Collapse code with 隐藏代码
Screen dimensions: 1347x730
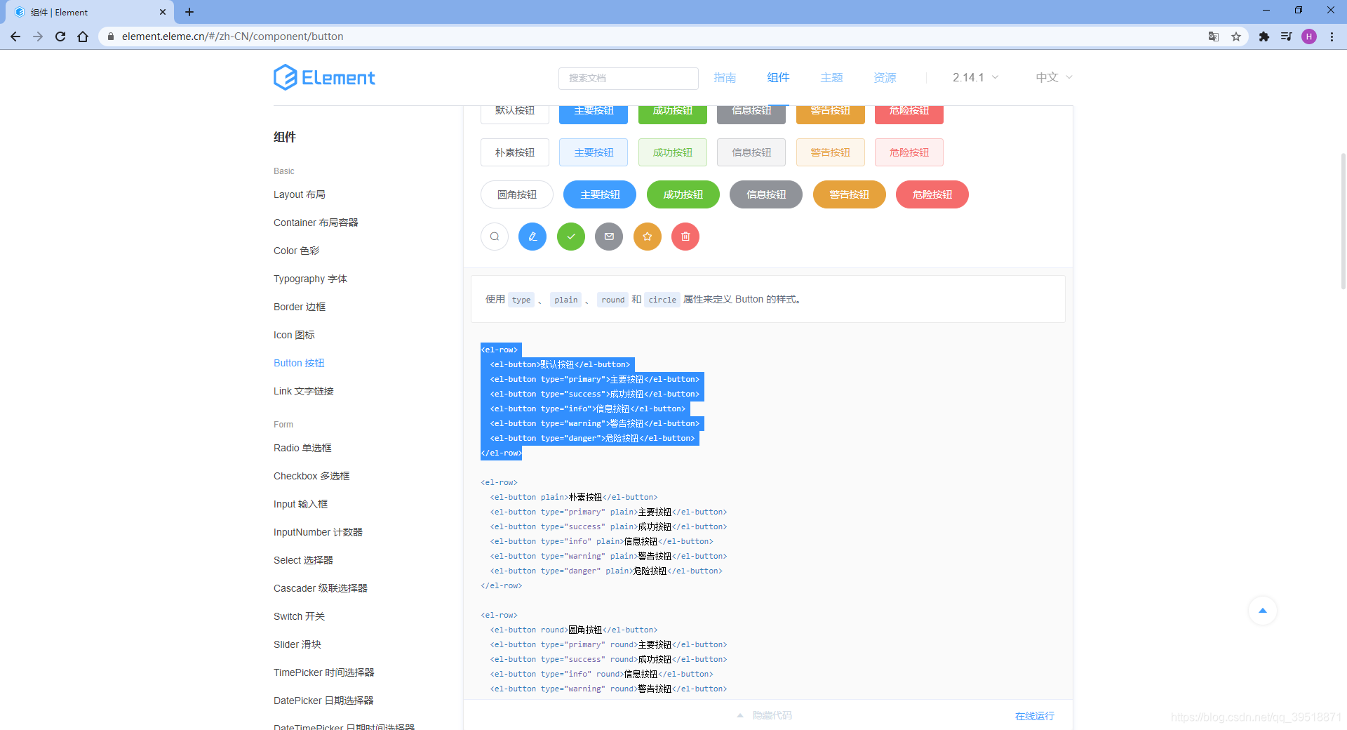pyautogui.click(x=765, y=715)
